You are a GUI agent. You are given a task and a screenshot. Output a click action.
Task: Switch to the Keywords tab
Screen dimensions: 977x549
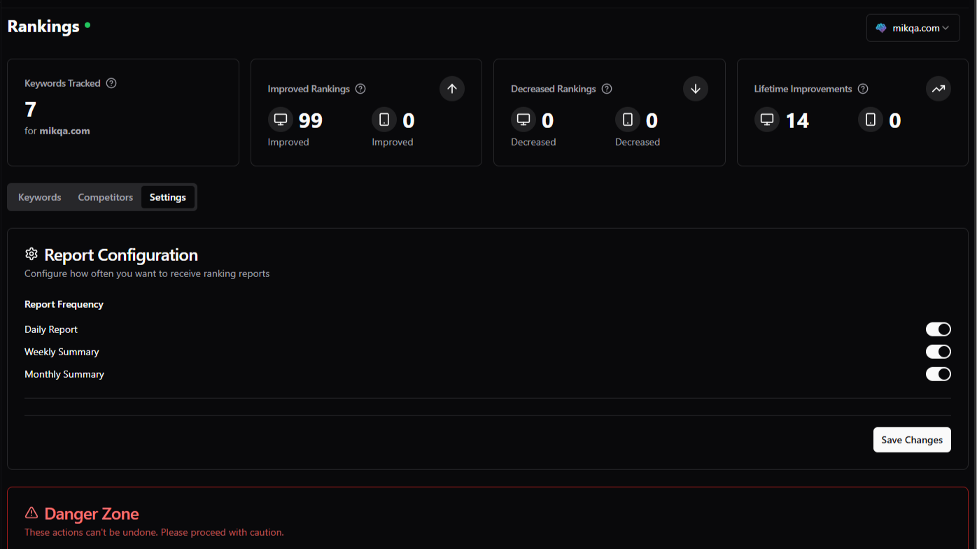[40, 197]
